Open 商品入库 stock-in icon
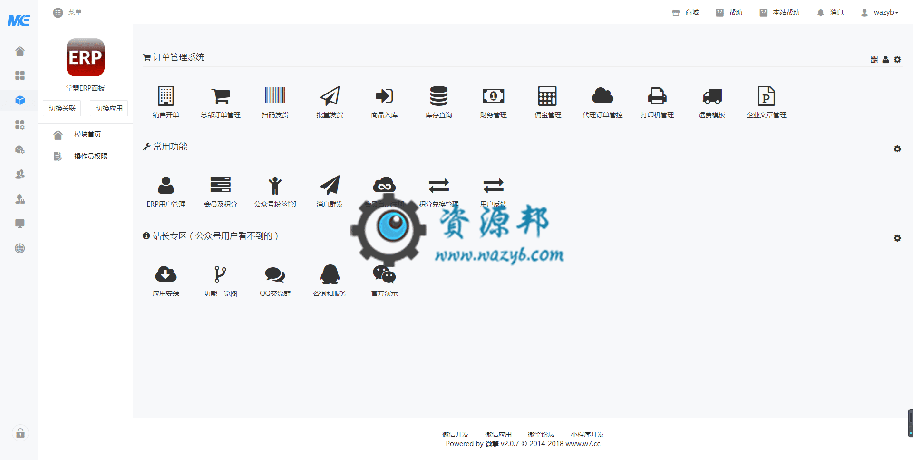 tap(384, 96)
